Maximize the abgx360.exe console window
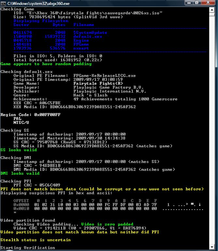 click(197, 3)
